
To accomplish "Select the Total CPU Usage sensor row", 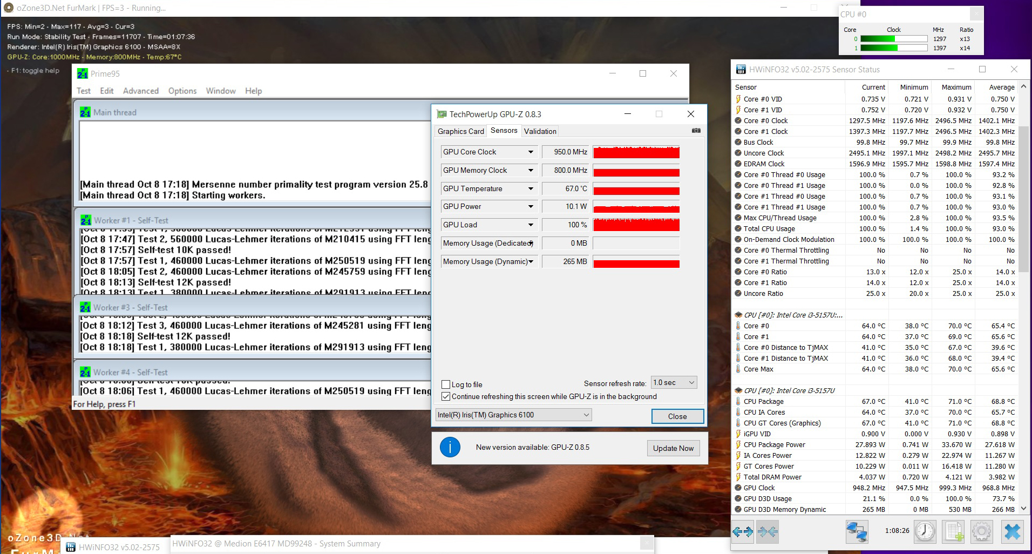I will pyautogui.click(x=875, y=228).
